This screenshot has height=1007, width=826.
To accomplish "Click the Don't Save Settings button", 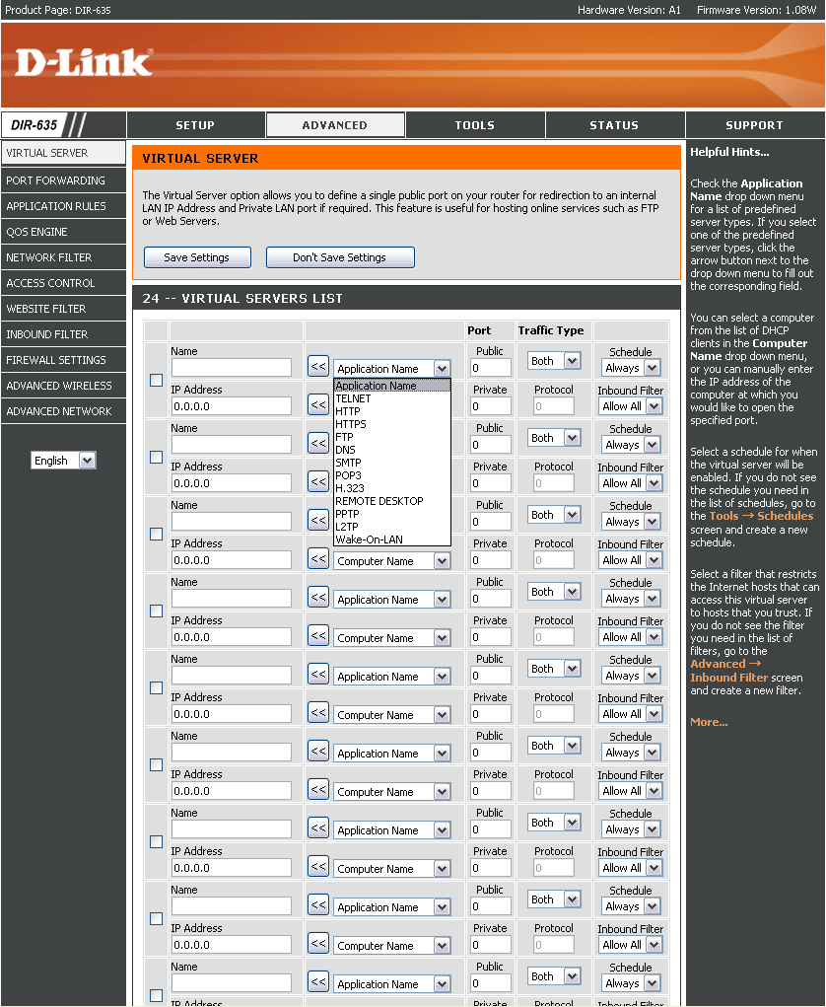I will tap(340, 257).
